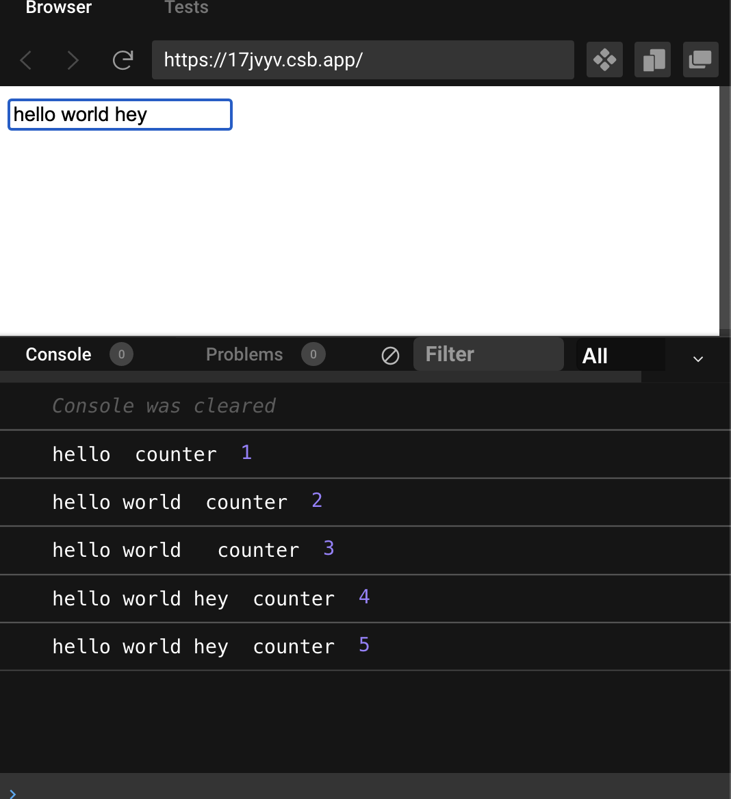Click the text input containing hello world hey
Screen dimensions: 731x799
(120, 115)
